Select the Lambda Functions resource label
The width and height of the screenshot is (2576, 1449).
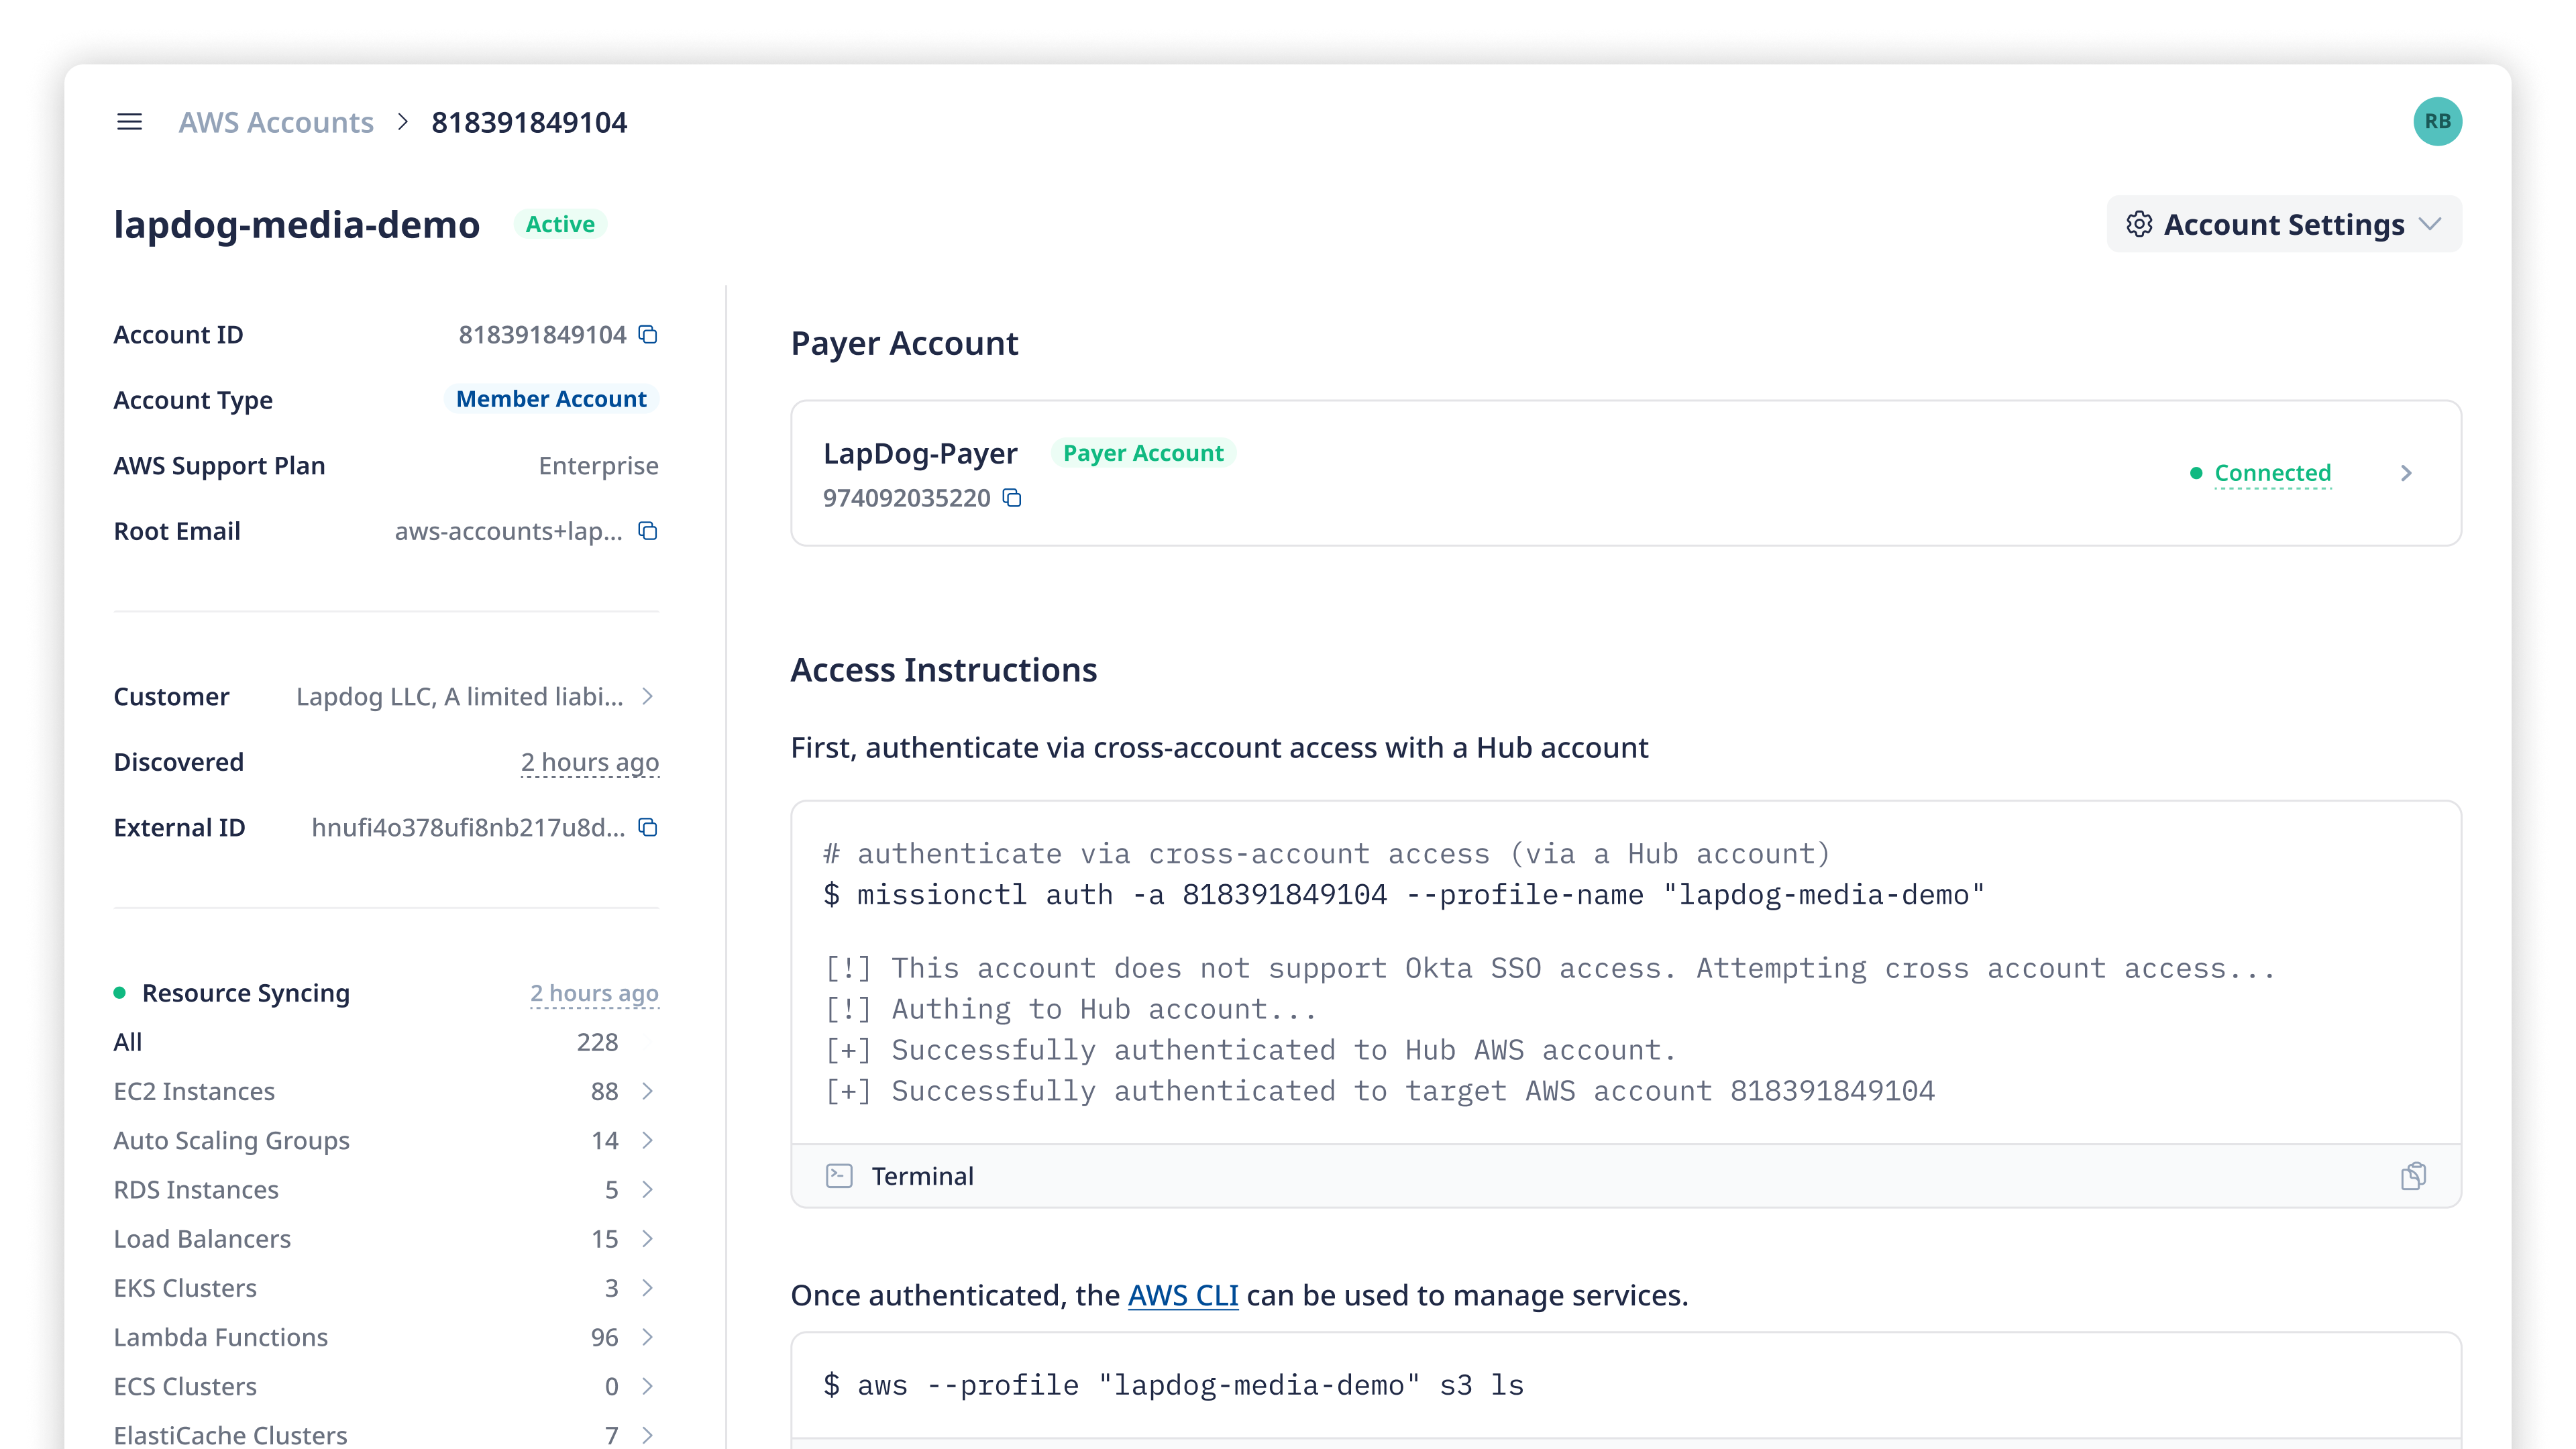[x=220, y=1337]
